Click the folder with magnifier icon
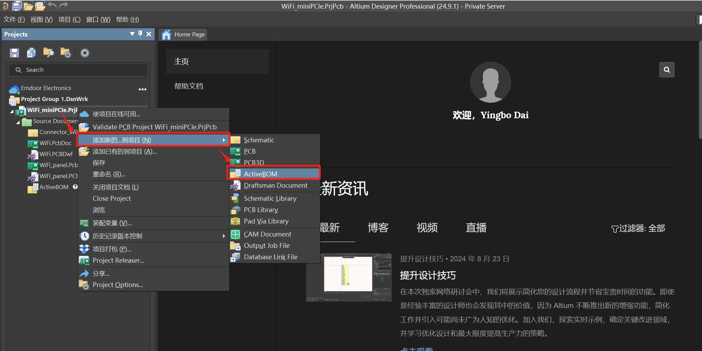This screenshot has height=351, width=702. point(48,53)
